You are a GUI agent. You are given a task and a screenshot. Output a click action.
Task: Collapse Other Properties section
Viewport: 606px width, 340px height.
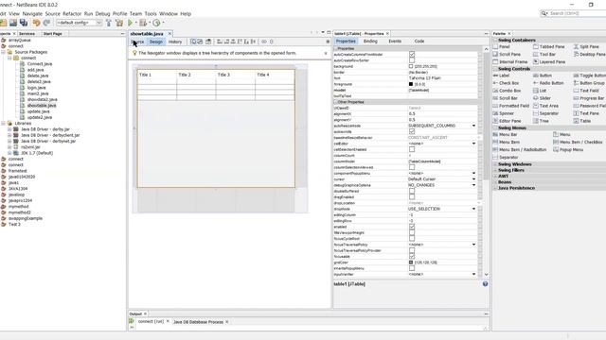(335, 102)
